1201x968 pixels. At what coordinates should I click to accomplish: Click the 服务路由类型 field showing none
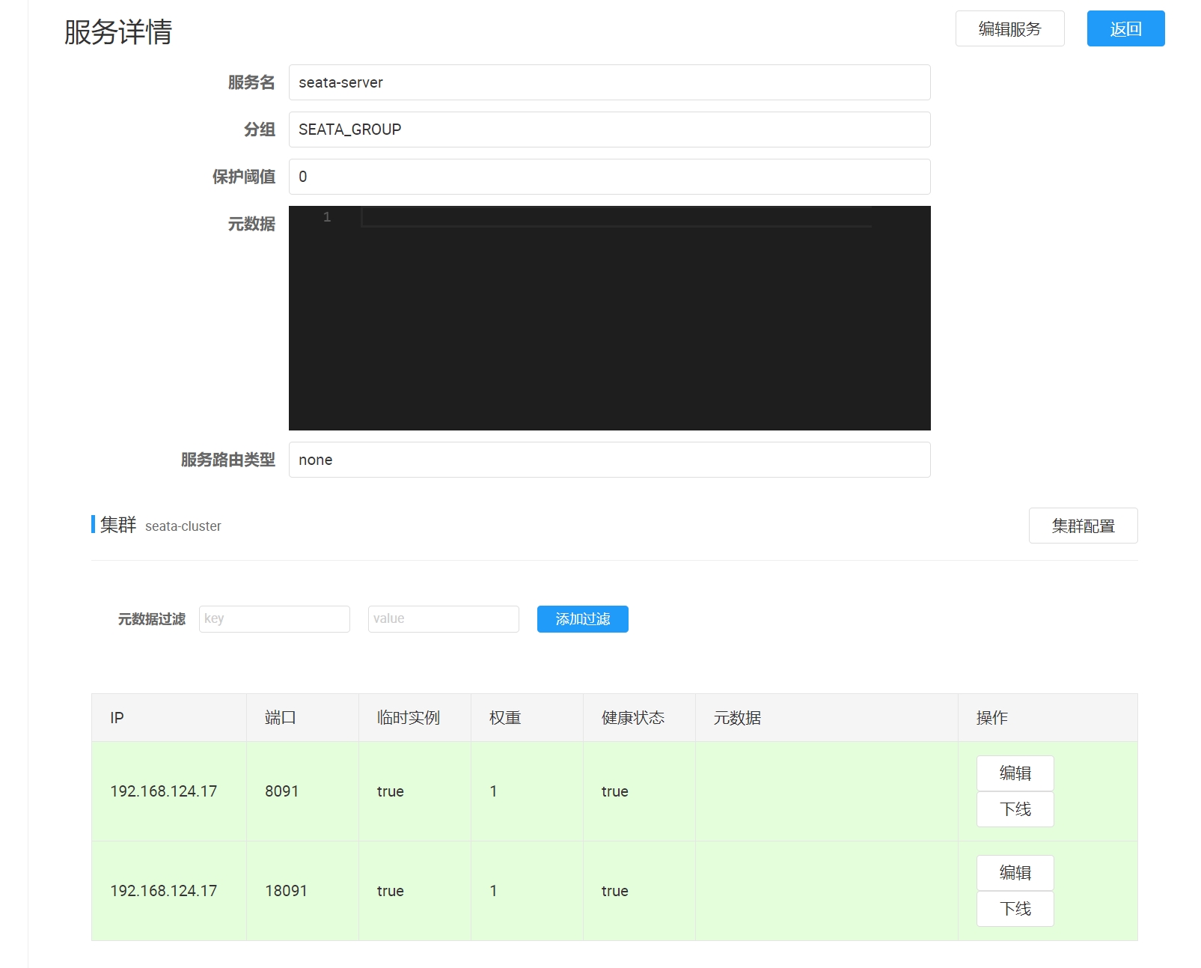coord(610,460)
